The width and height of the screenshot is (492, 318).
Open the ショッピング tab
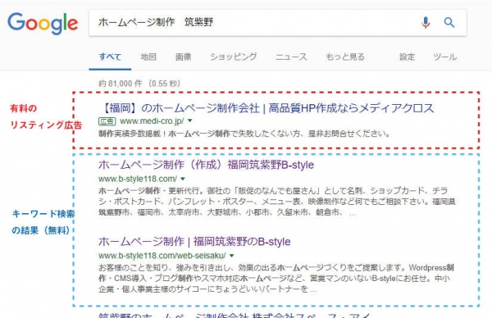tap(234, 57)
